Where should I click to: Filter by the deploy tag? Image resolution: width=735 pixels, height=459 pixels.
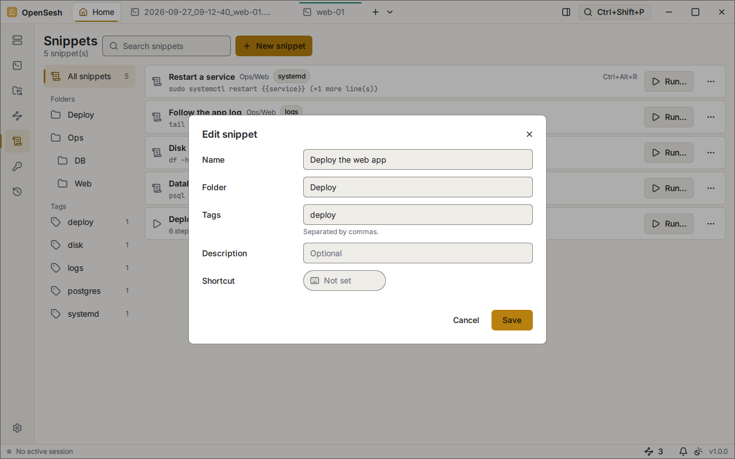click(90, 222)
